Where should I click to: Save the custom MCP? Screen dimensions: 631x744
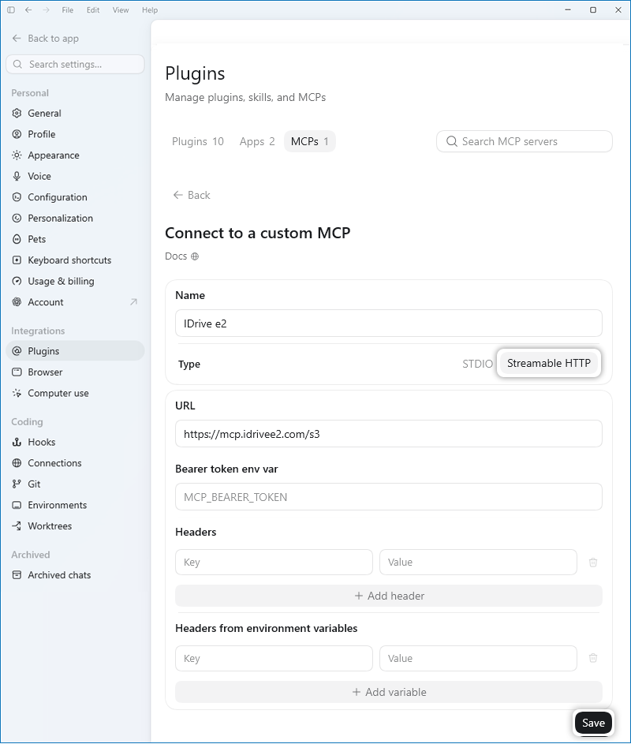tap(593, 723)
